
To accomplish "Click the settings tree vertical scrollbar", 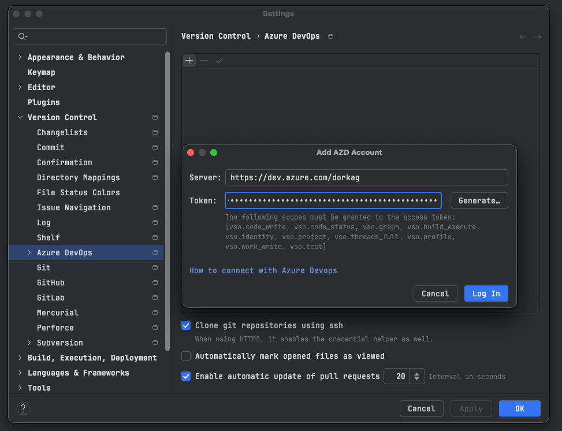I will 168,201.
